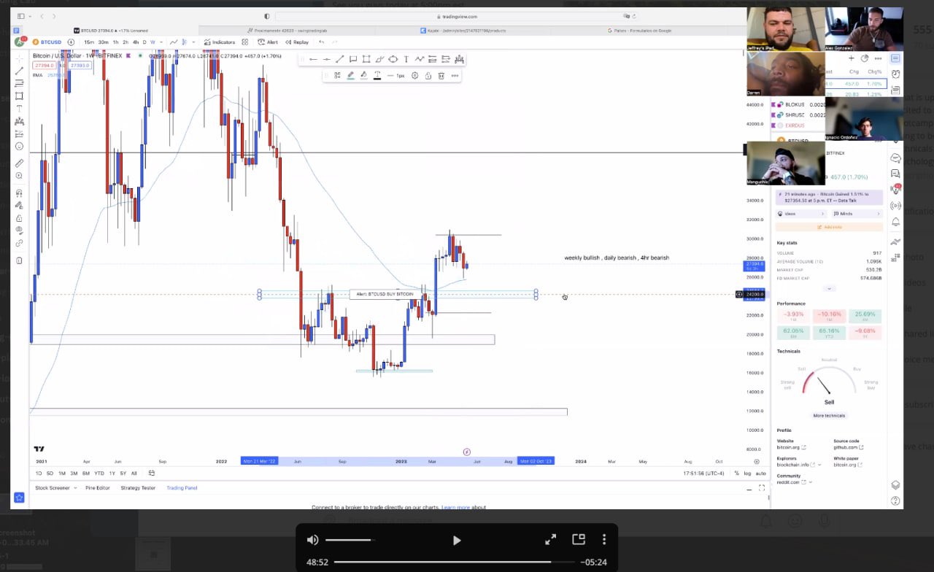Pick text T tool in favorites toolbar

point(406,59)
